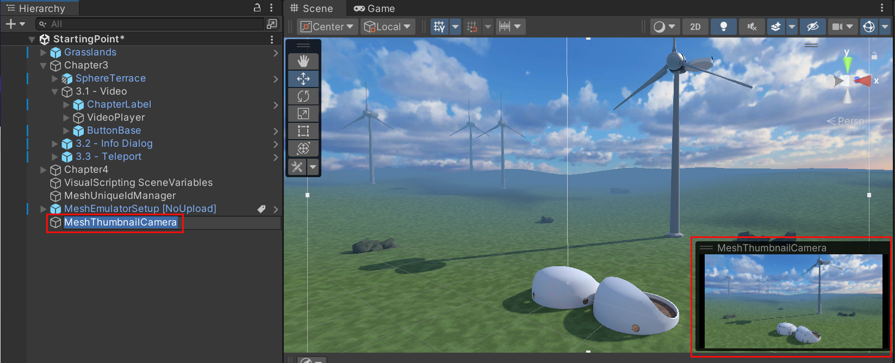Open the Gizmos dropdown arrow
Image resolution: width=895 pixels, height=363 pixels.
click(x=885, y=27)
